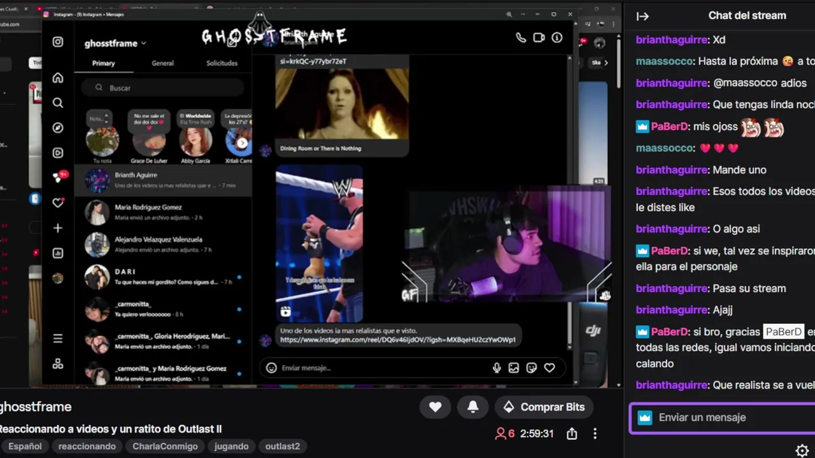The image size is (815, 458).
Task: Click the add photo icon in message box
Action: pyautogui.click(x=514, y=368)
